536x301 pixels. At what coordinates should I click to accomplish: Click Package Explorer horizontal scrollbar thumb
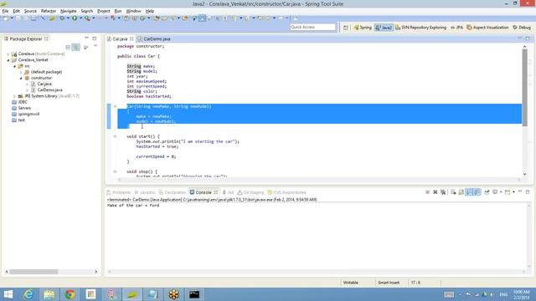click(33, 272)
